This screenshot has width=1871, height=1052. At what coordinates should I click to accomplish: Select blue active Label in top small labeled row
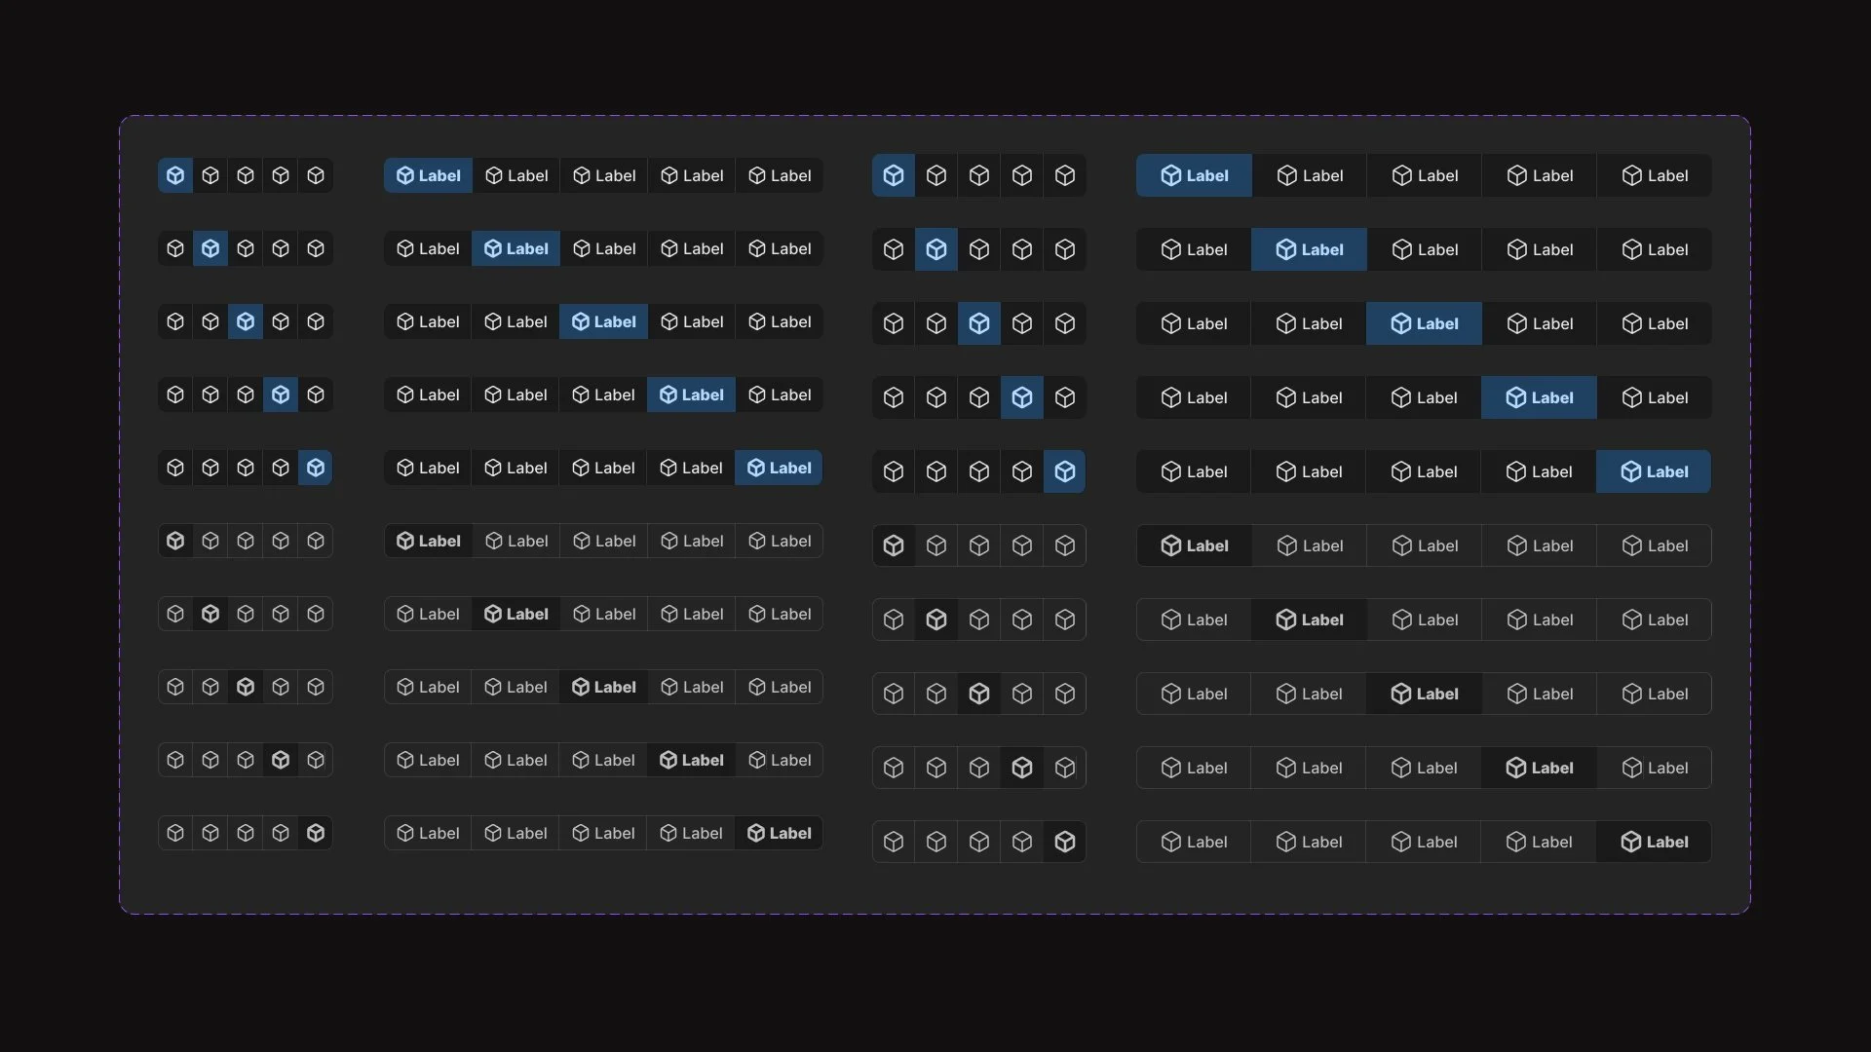pos(428,175)
